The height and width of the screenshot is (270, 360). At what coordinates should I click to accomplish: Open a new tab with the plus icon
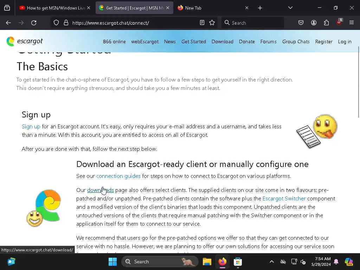260,8
